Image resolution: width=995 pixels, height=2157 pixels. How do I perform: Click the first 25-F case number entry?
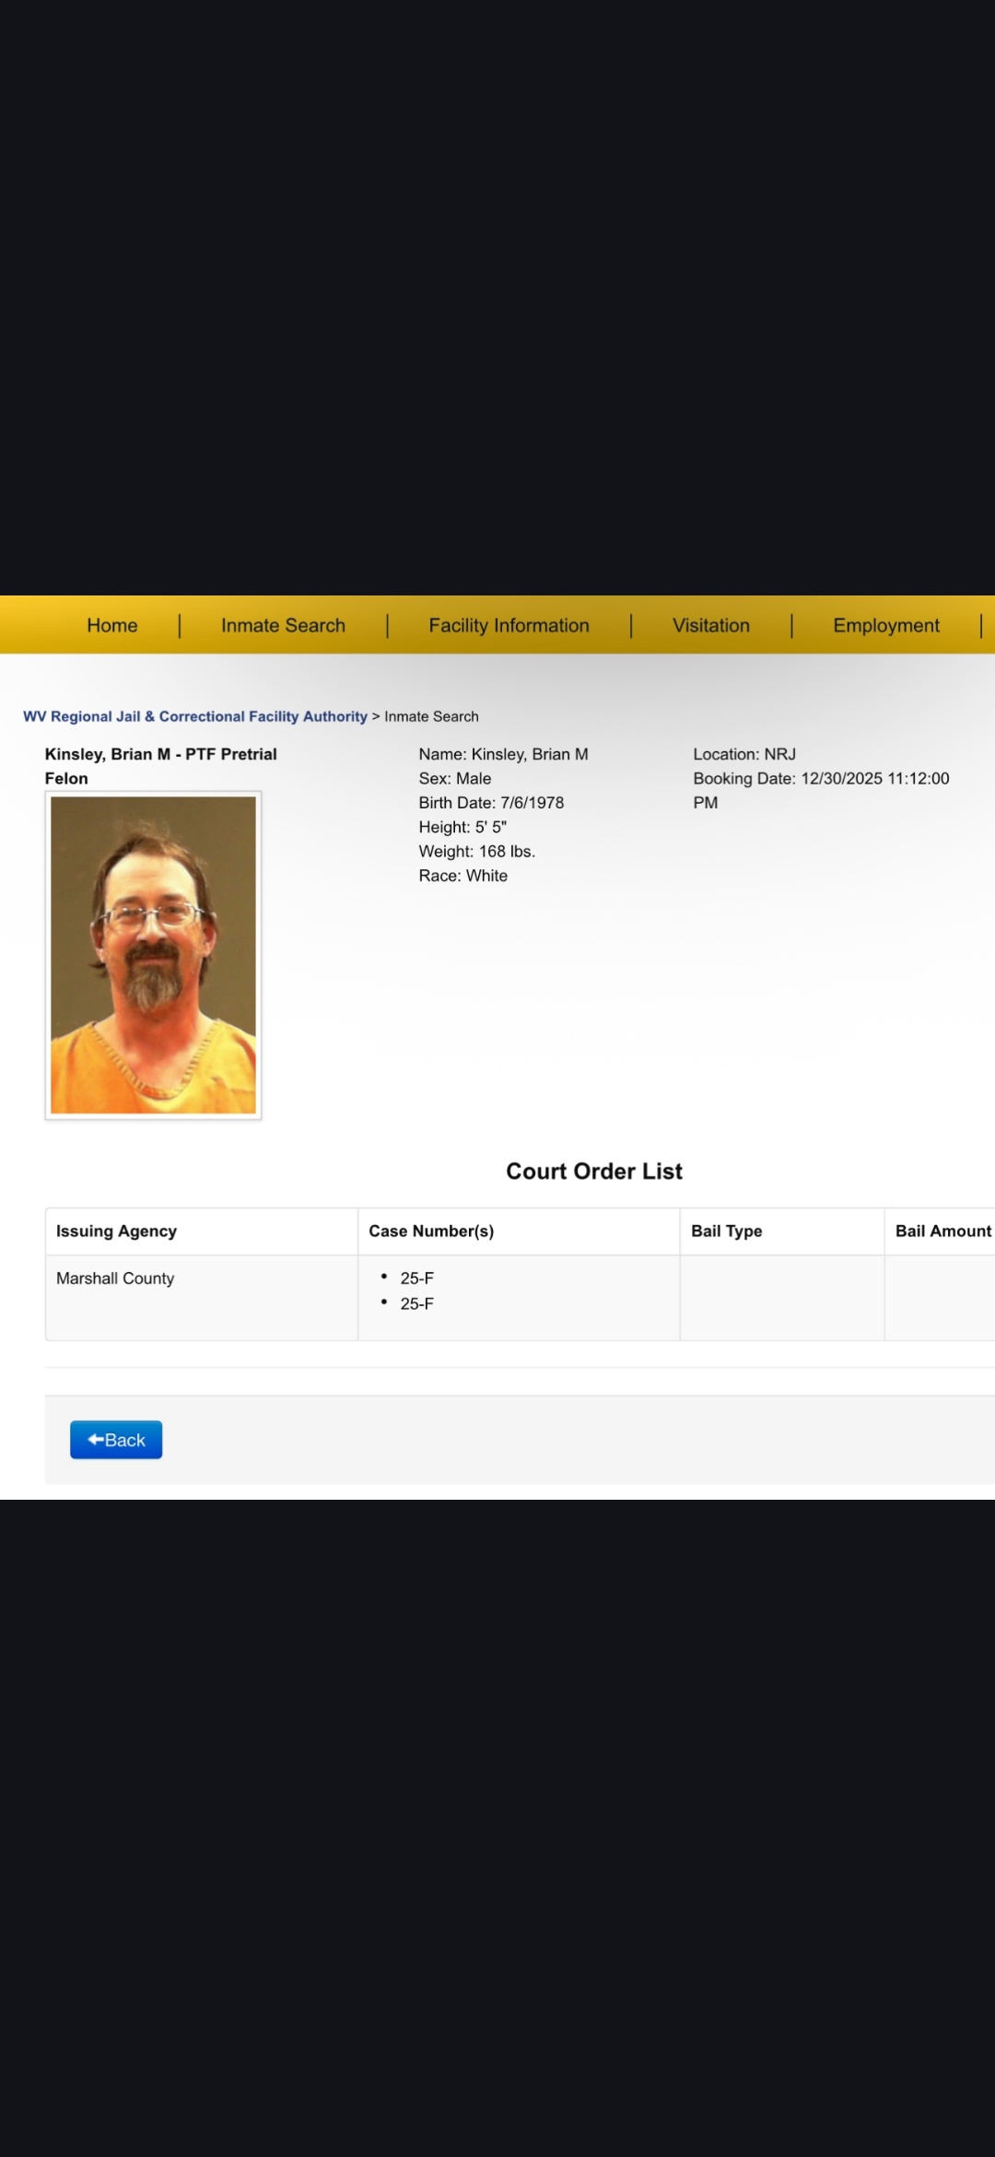(416, 1279)
